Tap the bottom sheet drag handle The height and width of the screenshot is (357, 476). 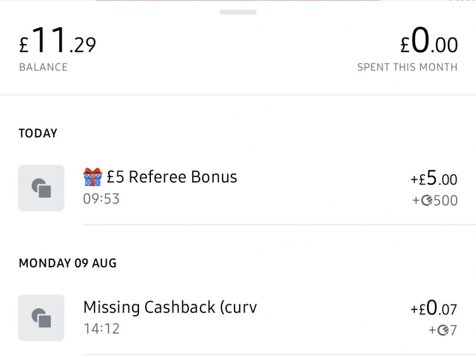tap(238, 12)
